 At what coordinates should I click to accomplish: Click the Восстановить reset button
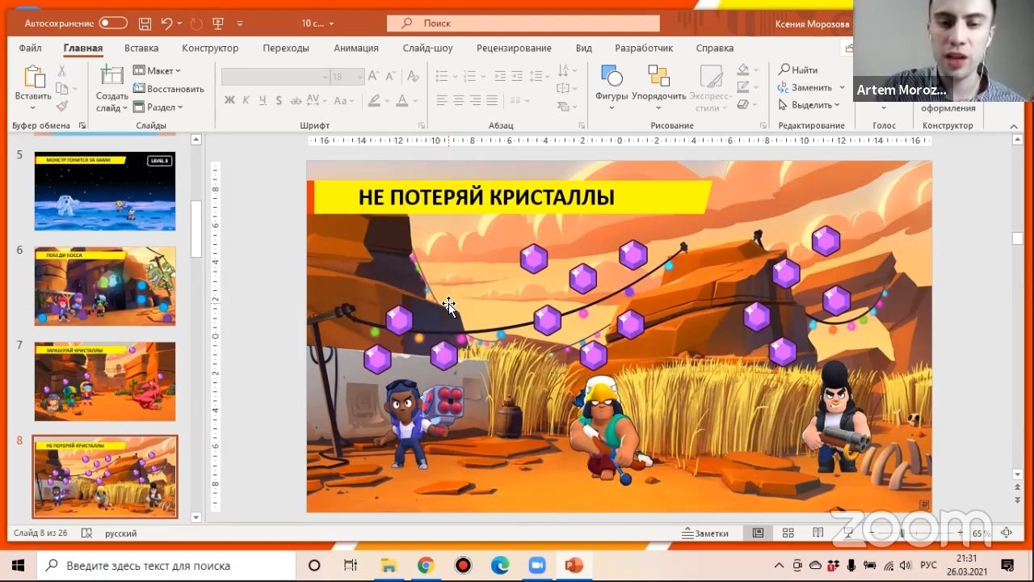pyautogui.click(x=169, y=88)
